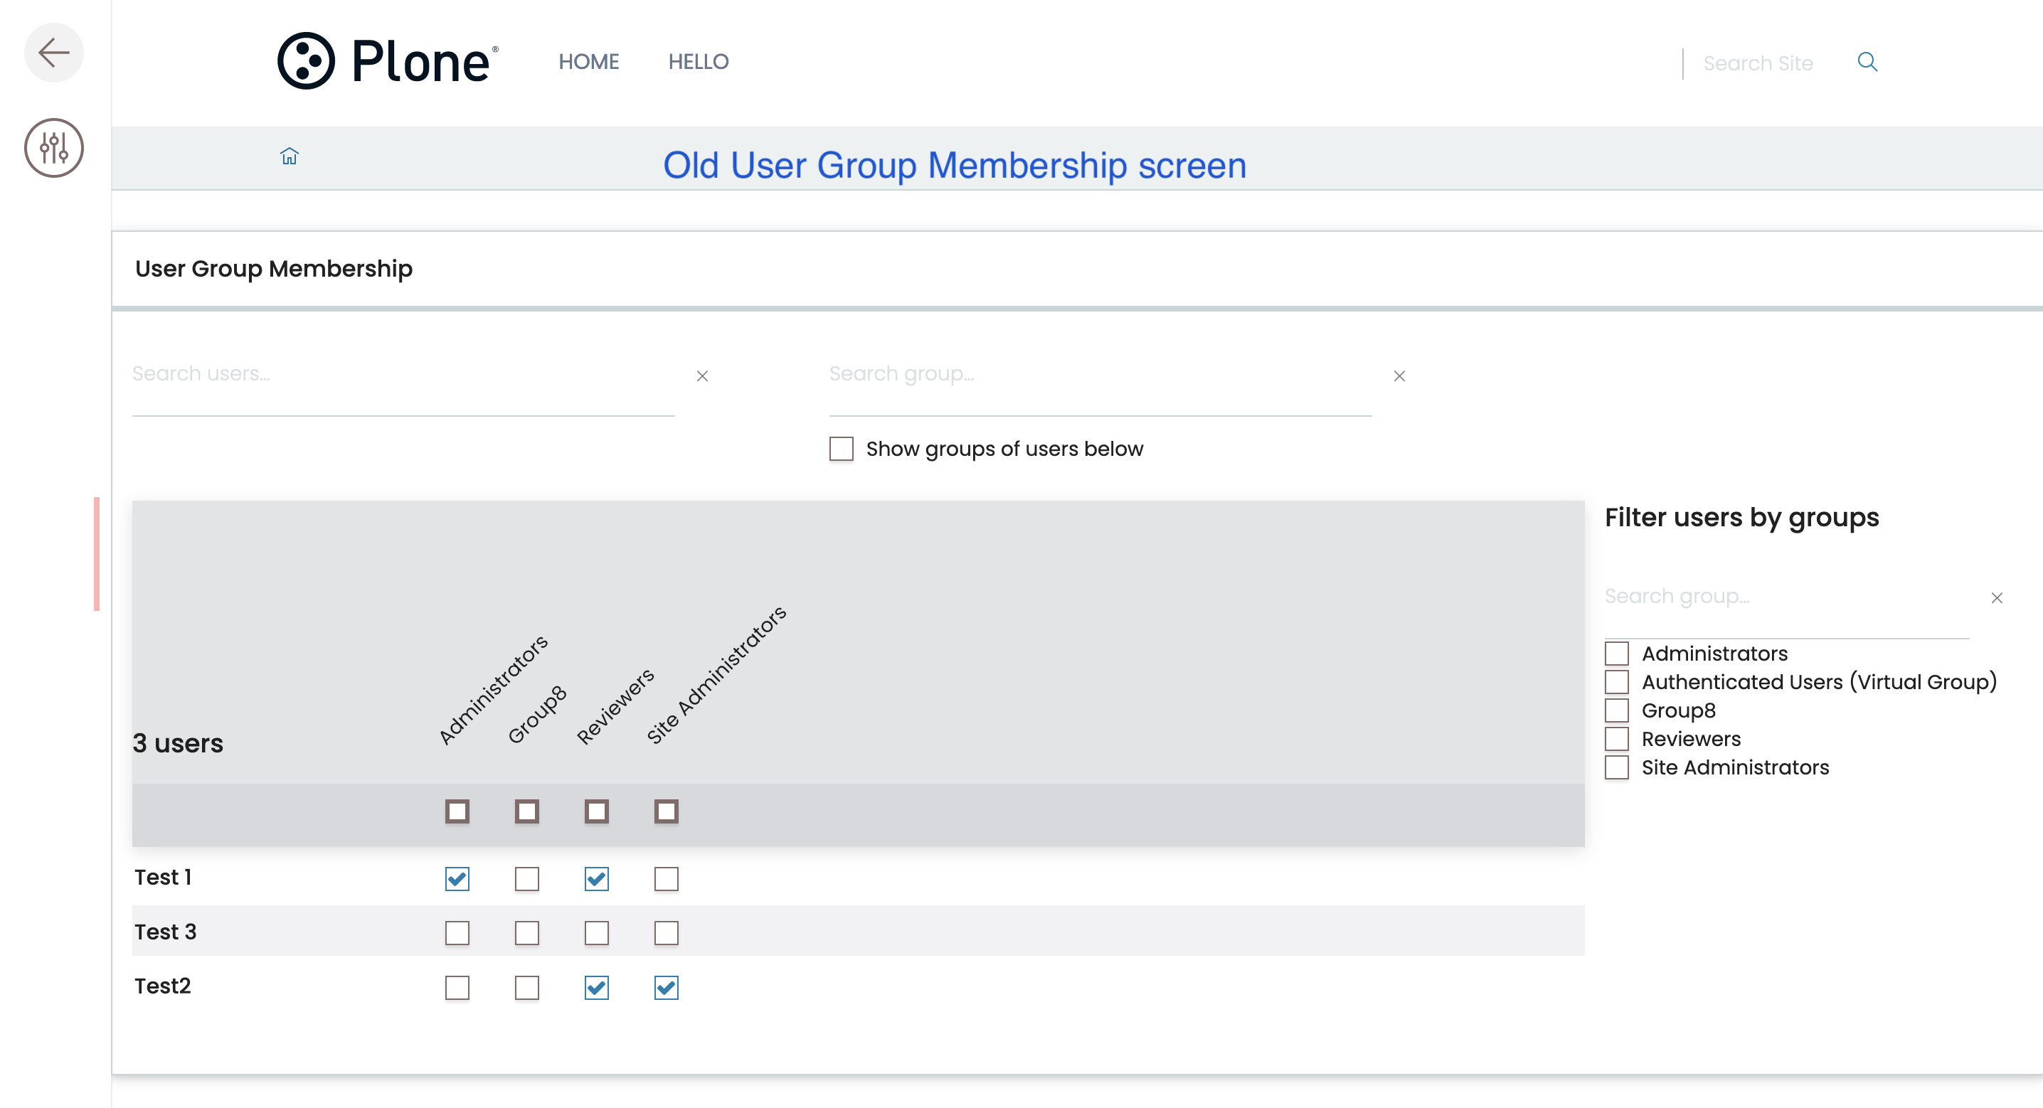Open the site controls sidebar icon
2043x1108 pixels.
[x=54, y=147]
